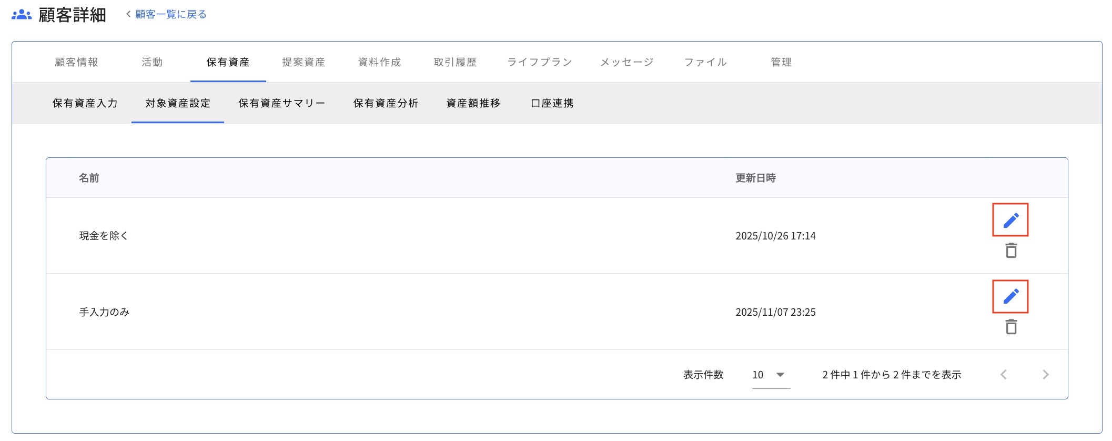Delete the 手入力のみ row with trash icon
The width and height of the screenshot is (1112, 441).
[1011, 327]
